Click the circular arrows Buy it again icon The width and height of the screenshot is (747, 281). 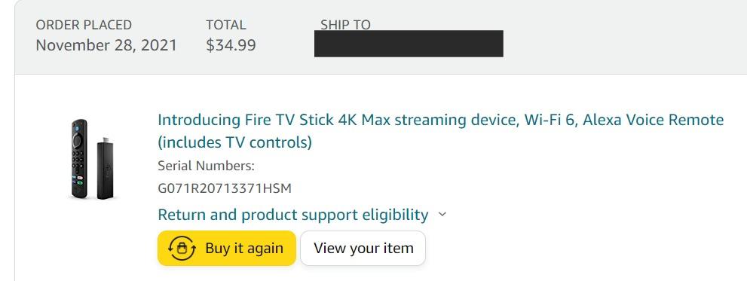point(182,248)
